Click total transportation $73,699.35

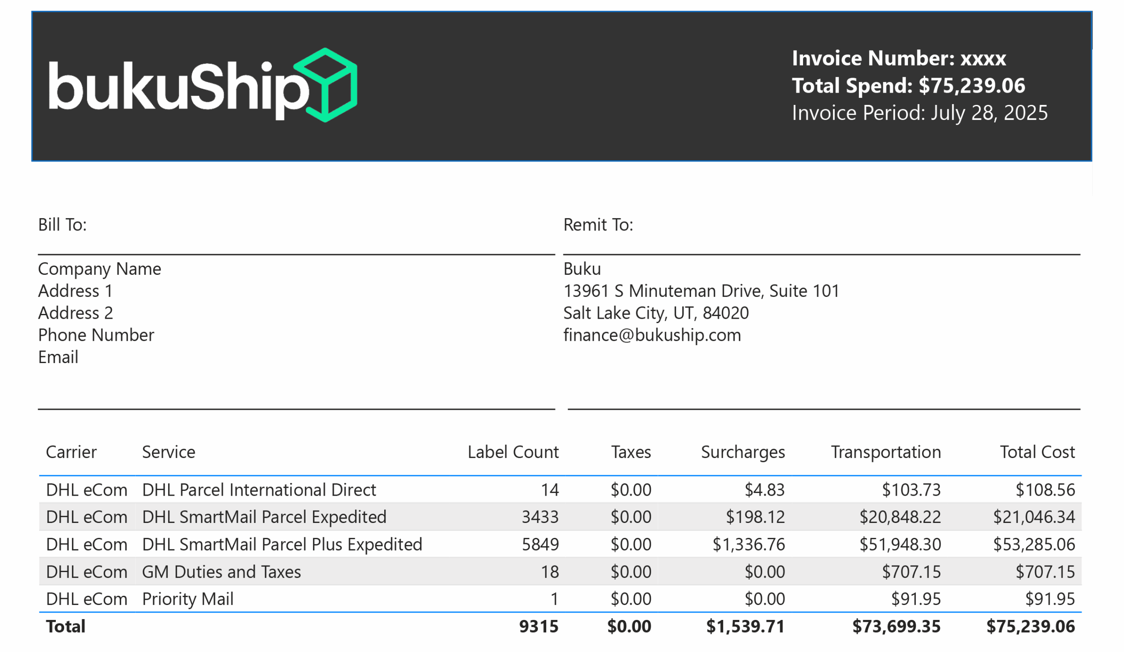(897, 627)
